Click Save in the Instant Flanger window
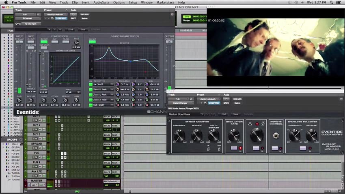This screenshot has width=345, height=194. pos(236,114)
